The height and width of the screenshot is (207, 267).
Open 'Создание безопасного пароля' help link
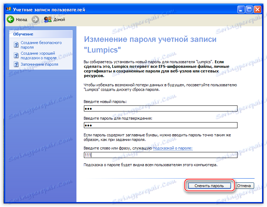tap(41, 45)
